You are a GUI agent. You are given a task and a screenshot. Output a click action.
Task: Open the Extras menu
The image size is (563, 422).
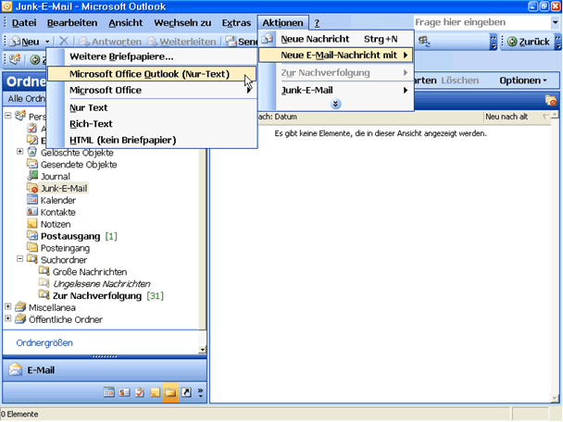point(236,23)
